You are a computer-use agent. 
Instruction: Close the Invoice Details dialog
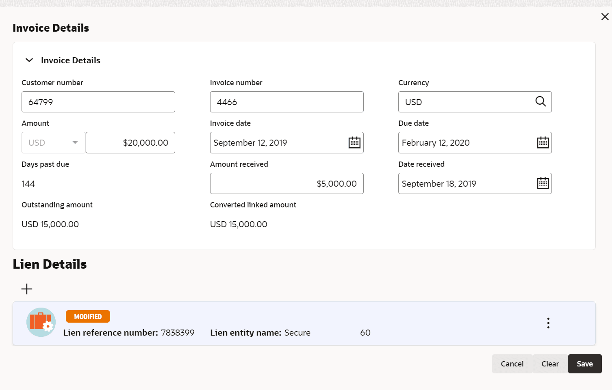605,17
